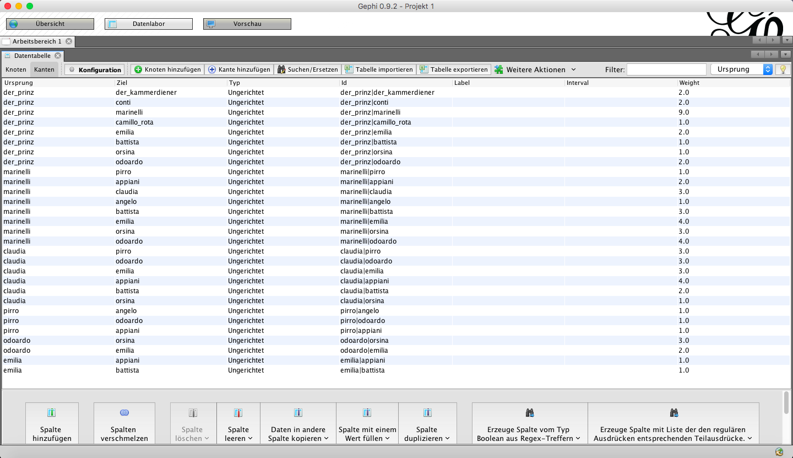The image size is (793, 458).
Task: Click Datentabelle tab scroll right arrow
Action: pyautogui.click(x=772, y=54)
